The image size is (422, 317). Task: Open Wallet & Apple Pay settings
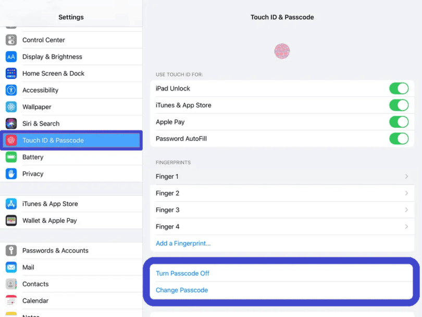point(71,221)
